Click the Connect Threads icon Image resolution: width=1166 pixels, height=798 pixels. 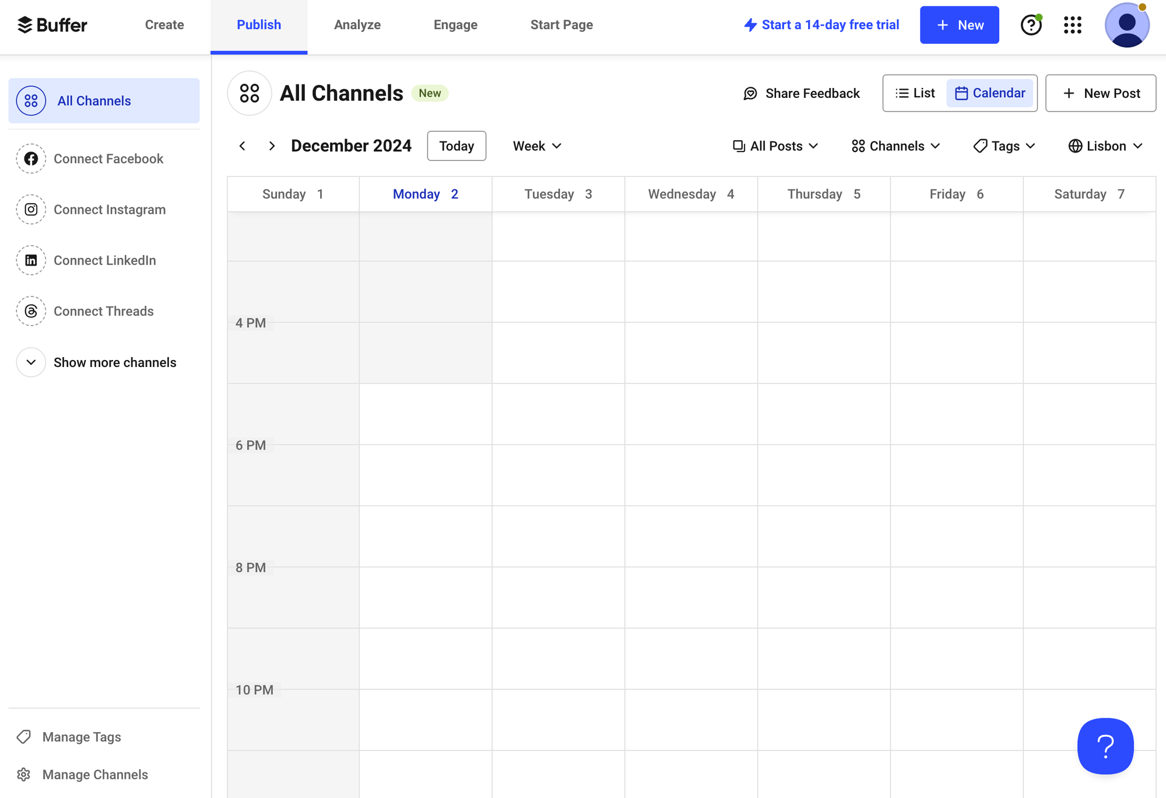31,311
